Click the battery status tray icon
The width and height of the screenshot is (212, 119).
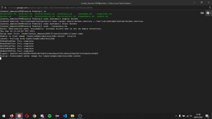tap(184, 116)
